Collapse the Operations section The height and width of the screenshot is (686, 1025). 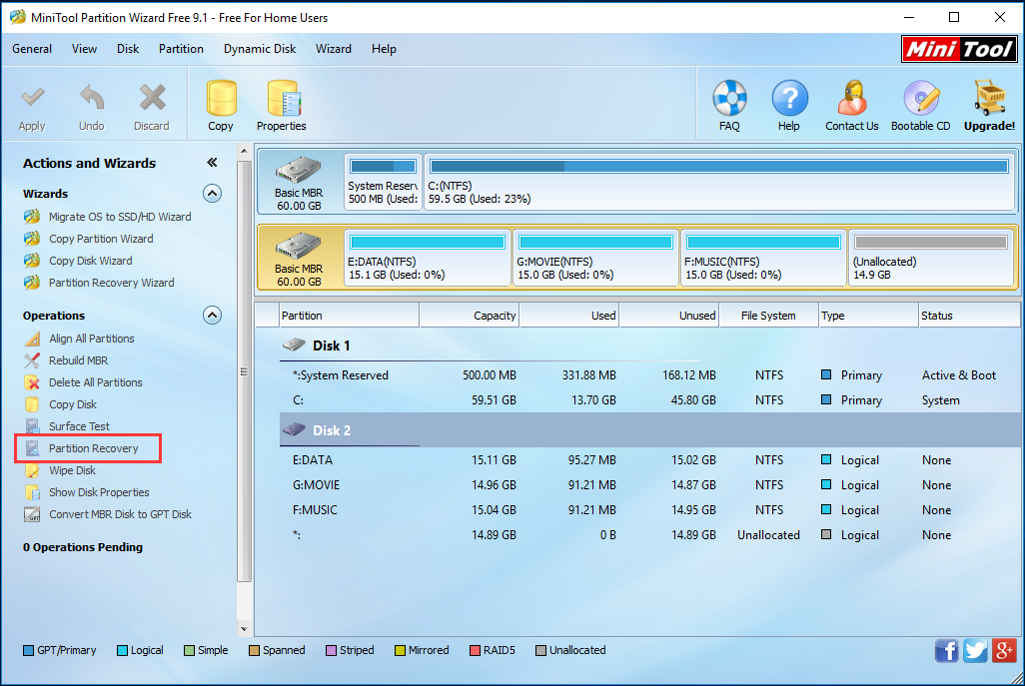coord(212,316)
